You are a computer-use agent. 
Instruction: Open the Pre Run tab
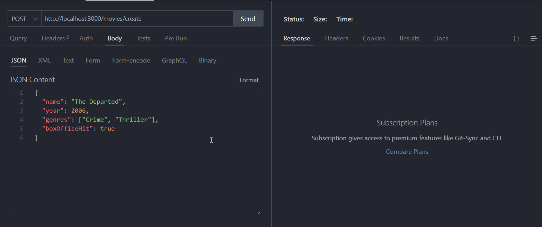176,38
